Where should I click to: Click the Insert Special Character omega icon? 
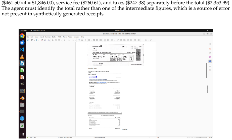pos(112,40)
